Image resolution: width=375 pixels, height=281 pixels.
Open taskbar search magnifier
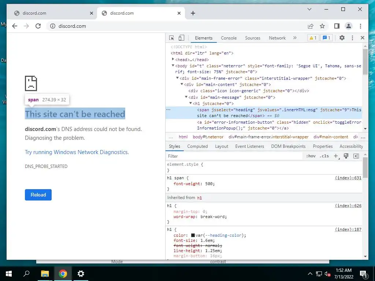[26, 274]
